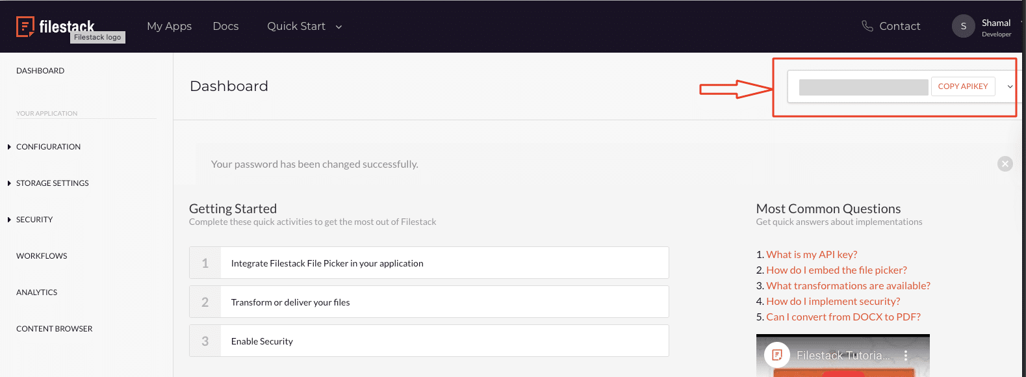Open Analytics from the sidebar
This screenshot has width=1026, height=377.
[x=36, y=292]
